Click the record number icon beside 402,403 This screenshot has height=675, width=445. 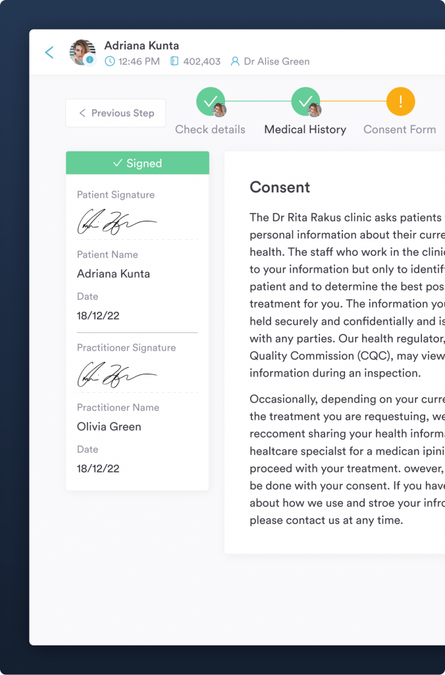174,61
